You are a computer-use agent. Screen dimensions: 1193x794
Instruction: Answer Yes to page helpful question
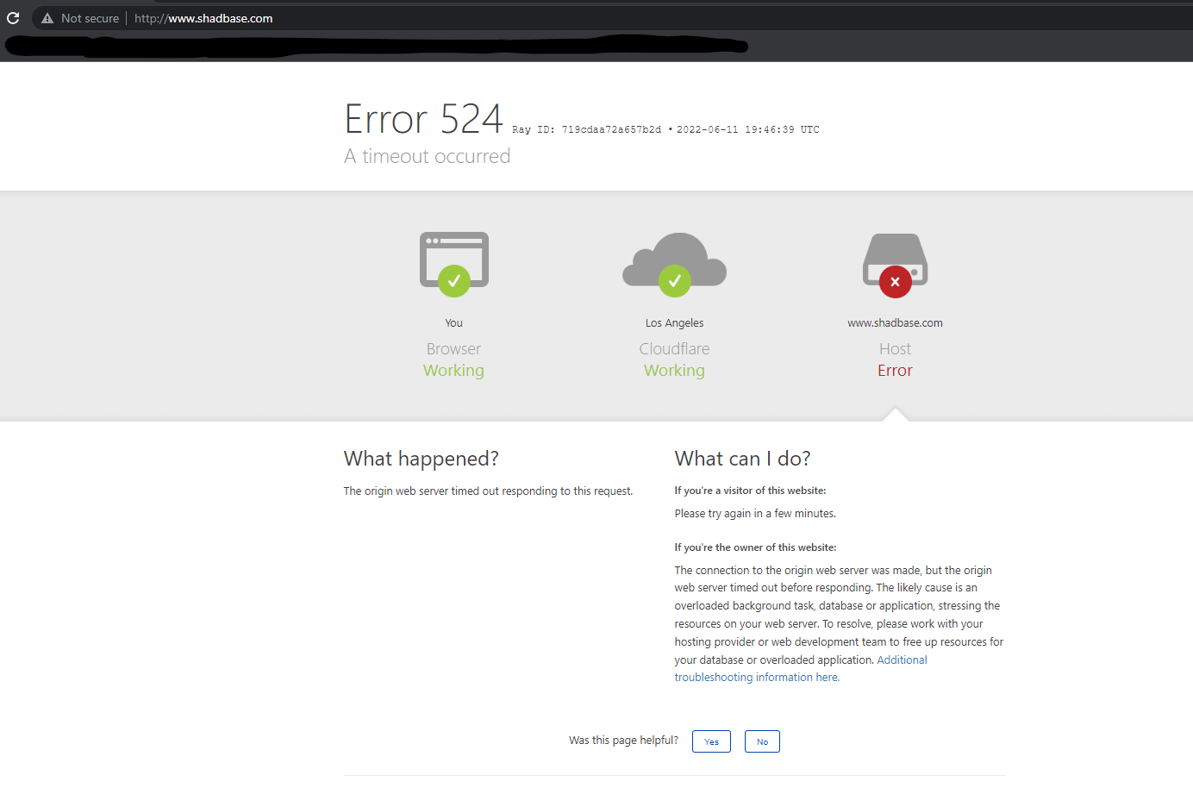click(711, 741)
